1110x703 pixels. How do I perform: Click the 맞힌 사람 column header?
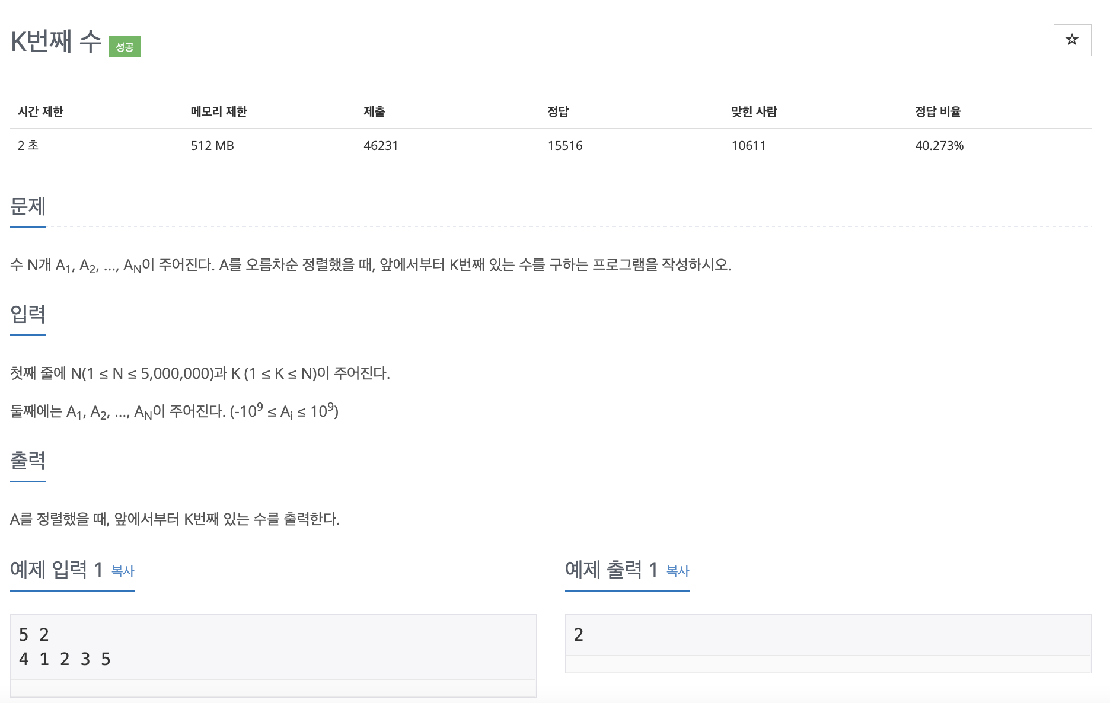(754, 111)
